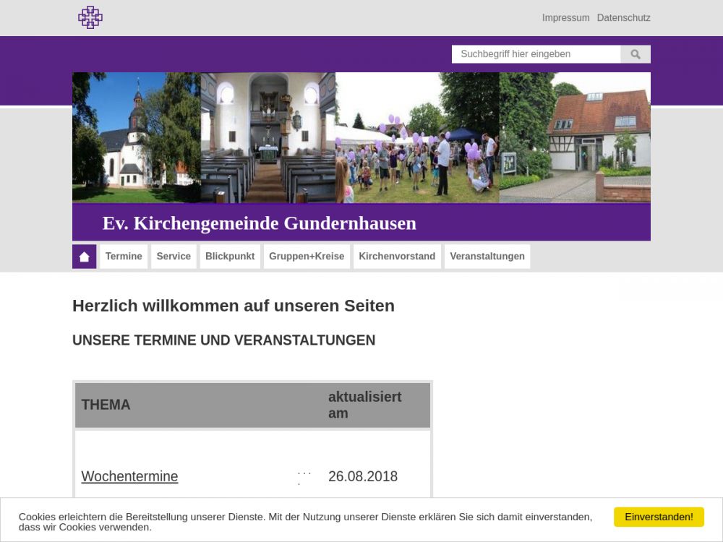Click the purple church cross logo
The height and width of the screenshot is (542, 723).
(90, 17)
